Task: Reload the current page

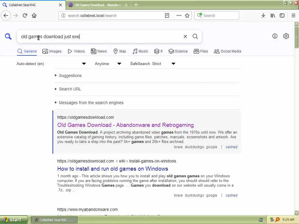Action: [x=25, y=15]
